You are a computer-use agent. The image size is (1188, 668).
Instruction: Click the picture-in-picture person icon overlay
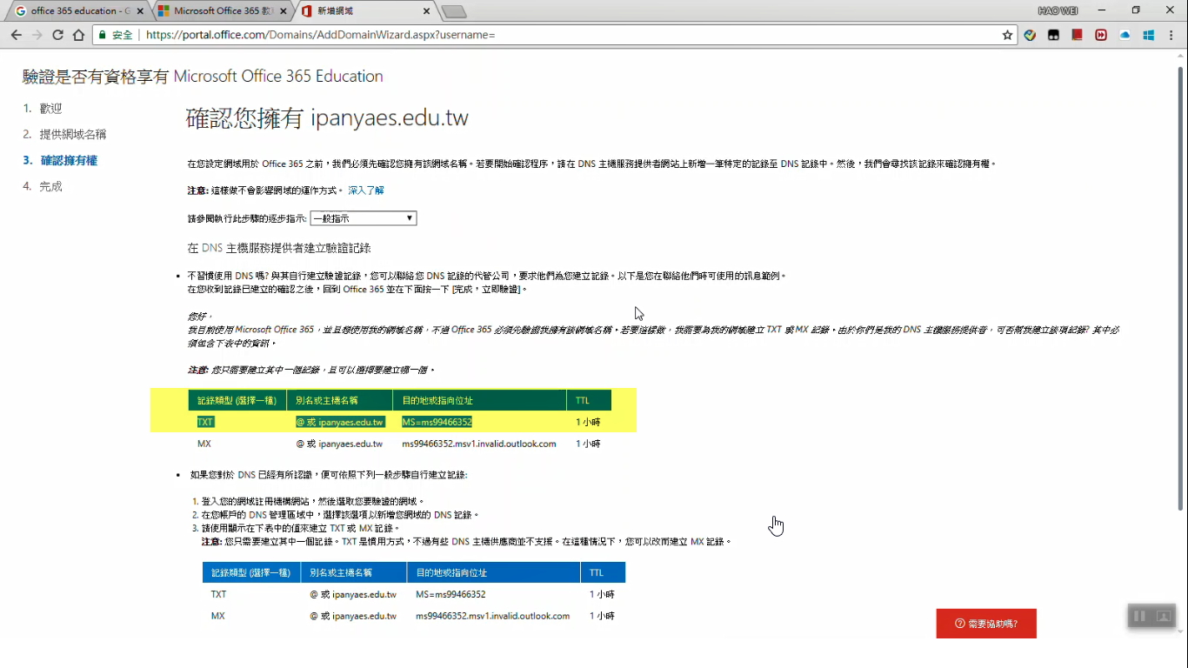click(x=1163, y=616)
